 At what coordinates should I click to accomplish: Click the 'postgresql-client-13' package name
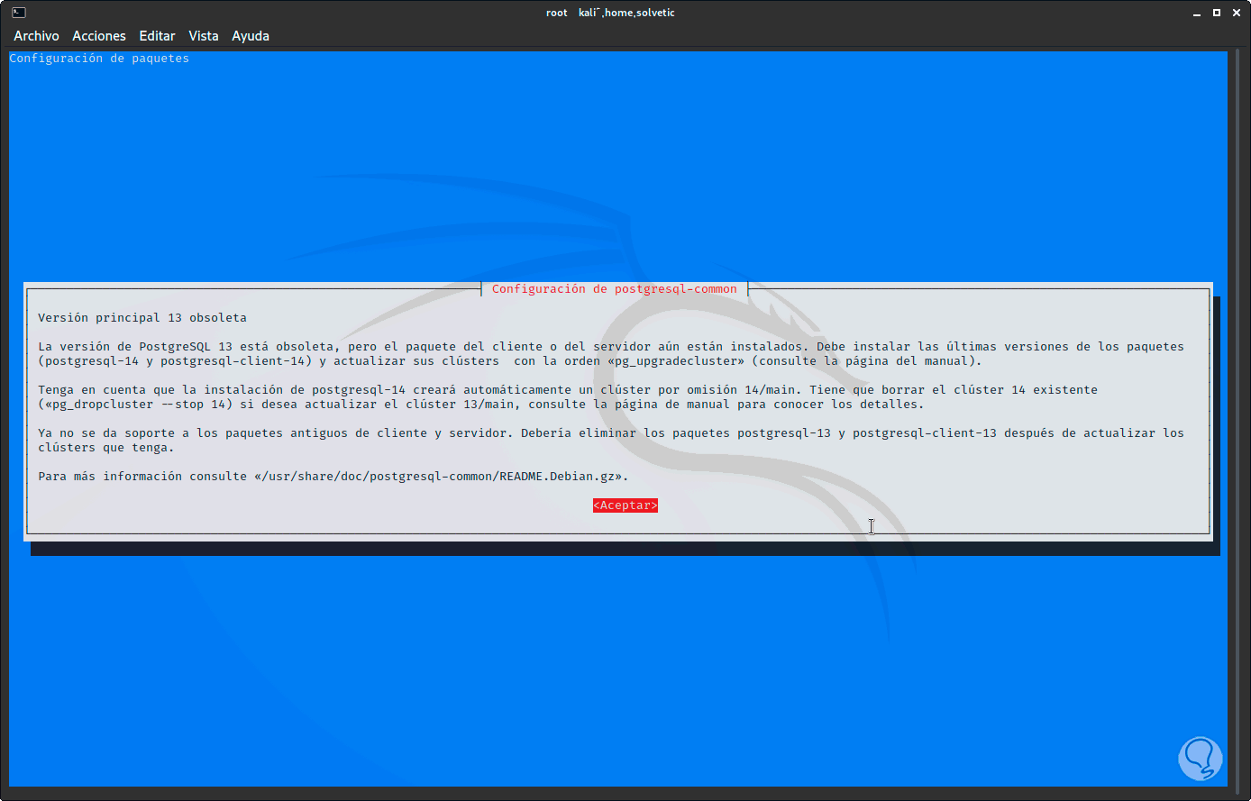tap(925, 433)
